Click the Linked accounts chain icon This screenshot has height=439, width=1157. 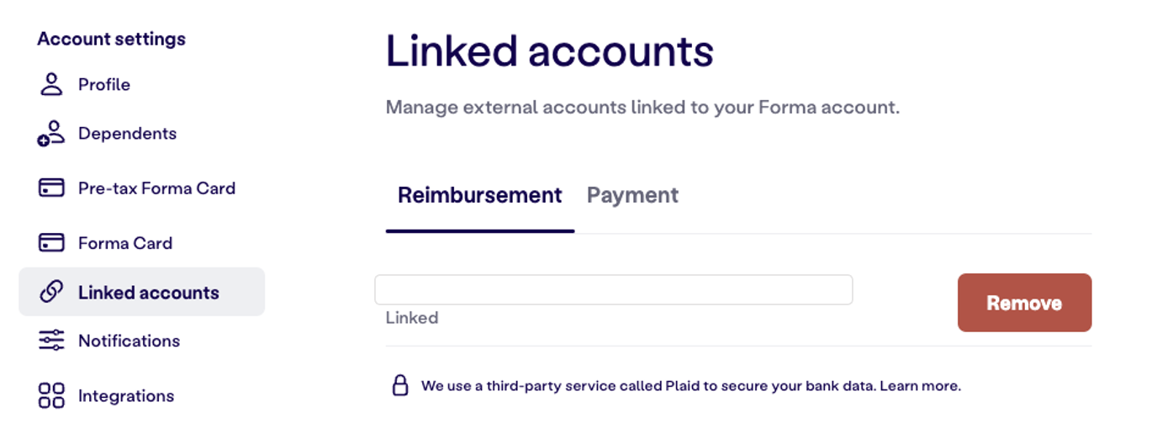pos(51,292)
